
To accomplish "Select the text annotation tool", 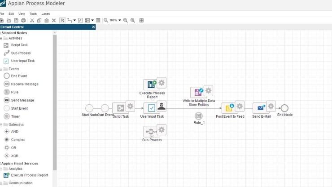I will point(80,20).
